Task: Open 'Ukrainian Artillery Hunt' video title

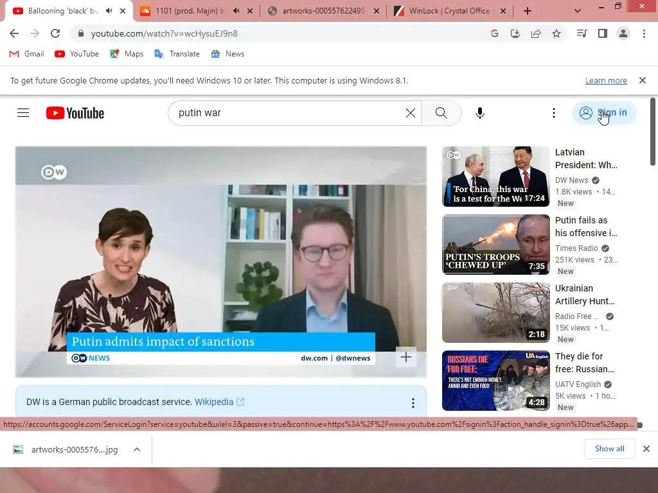Action: click(x=585, y=295)
